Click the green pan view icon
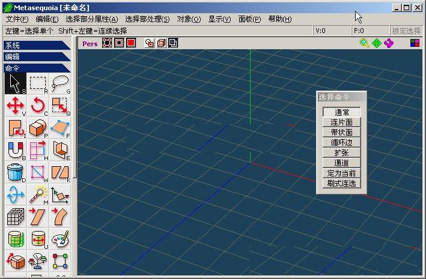 click(x=377, y=43)
